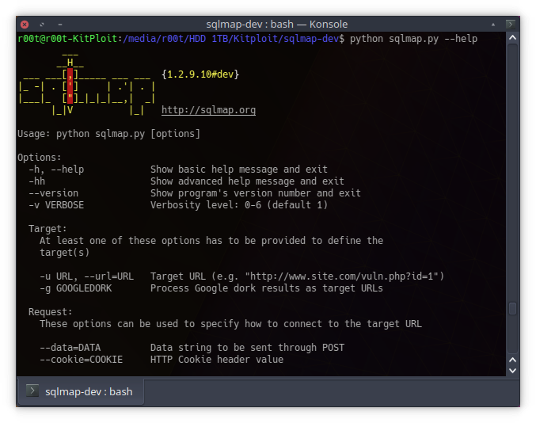The height and width of the screenshot is (423, 536).
Task: Click the terminal icon in the bottom tab
Action: (32, 391)
